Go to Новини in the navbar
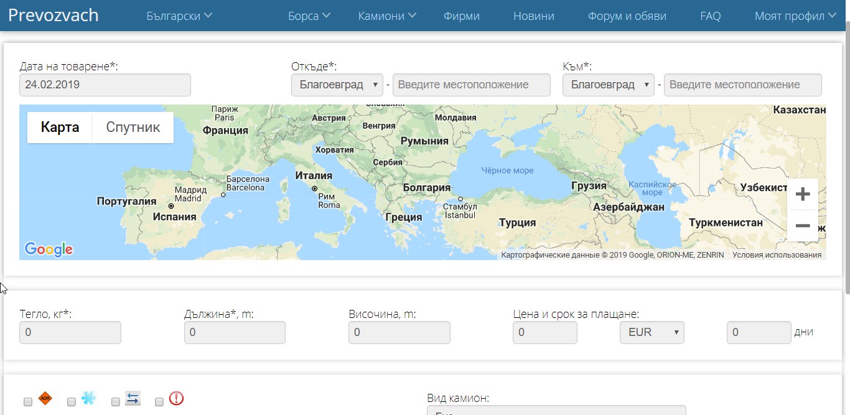850x415 pixels. click(x=534, y=16)
